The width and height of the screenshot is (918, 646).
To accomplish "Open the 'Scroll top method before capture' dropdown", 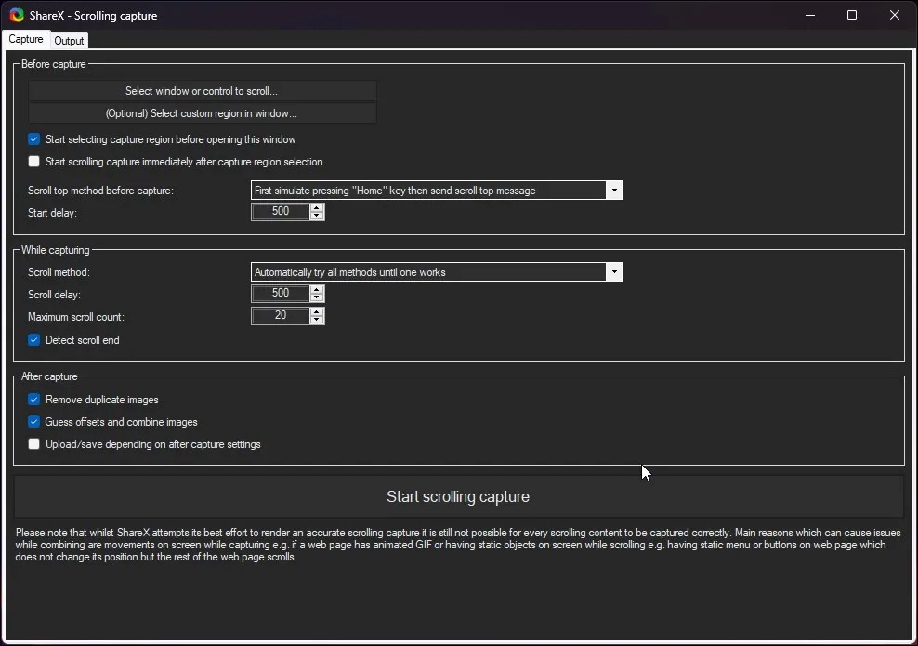I will point(613,191).
